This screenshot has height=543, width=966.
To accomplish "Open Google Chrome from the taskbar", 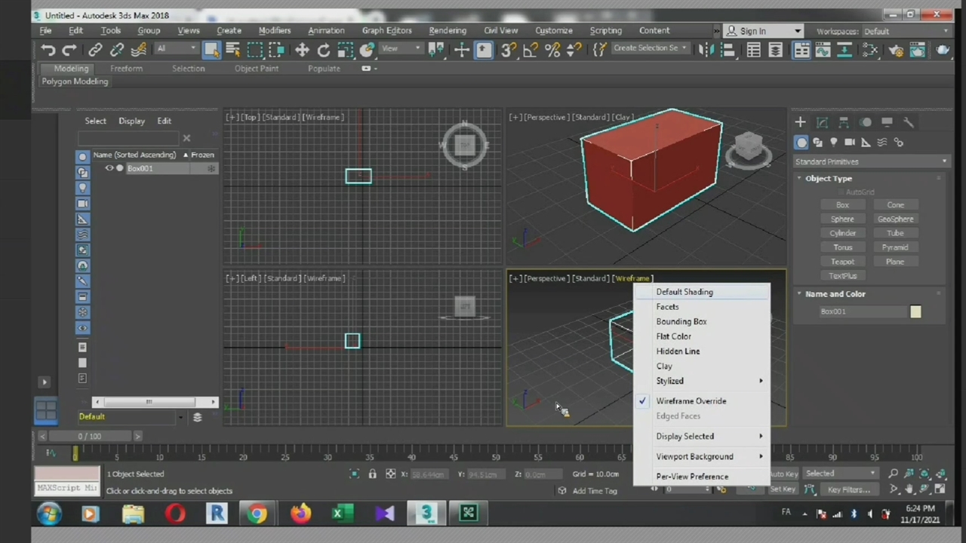I will click(257, 514).
